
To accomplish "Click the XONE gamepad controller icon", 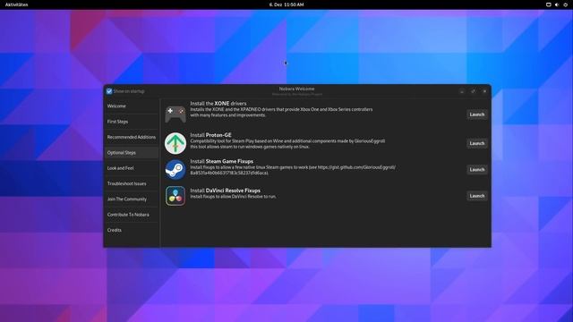I will pos(175,114).
